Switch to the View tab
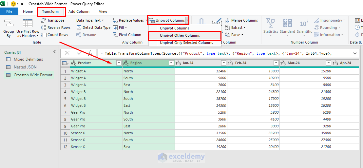This screenshot has height=168, width=363. pos(103,11)
